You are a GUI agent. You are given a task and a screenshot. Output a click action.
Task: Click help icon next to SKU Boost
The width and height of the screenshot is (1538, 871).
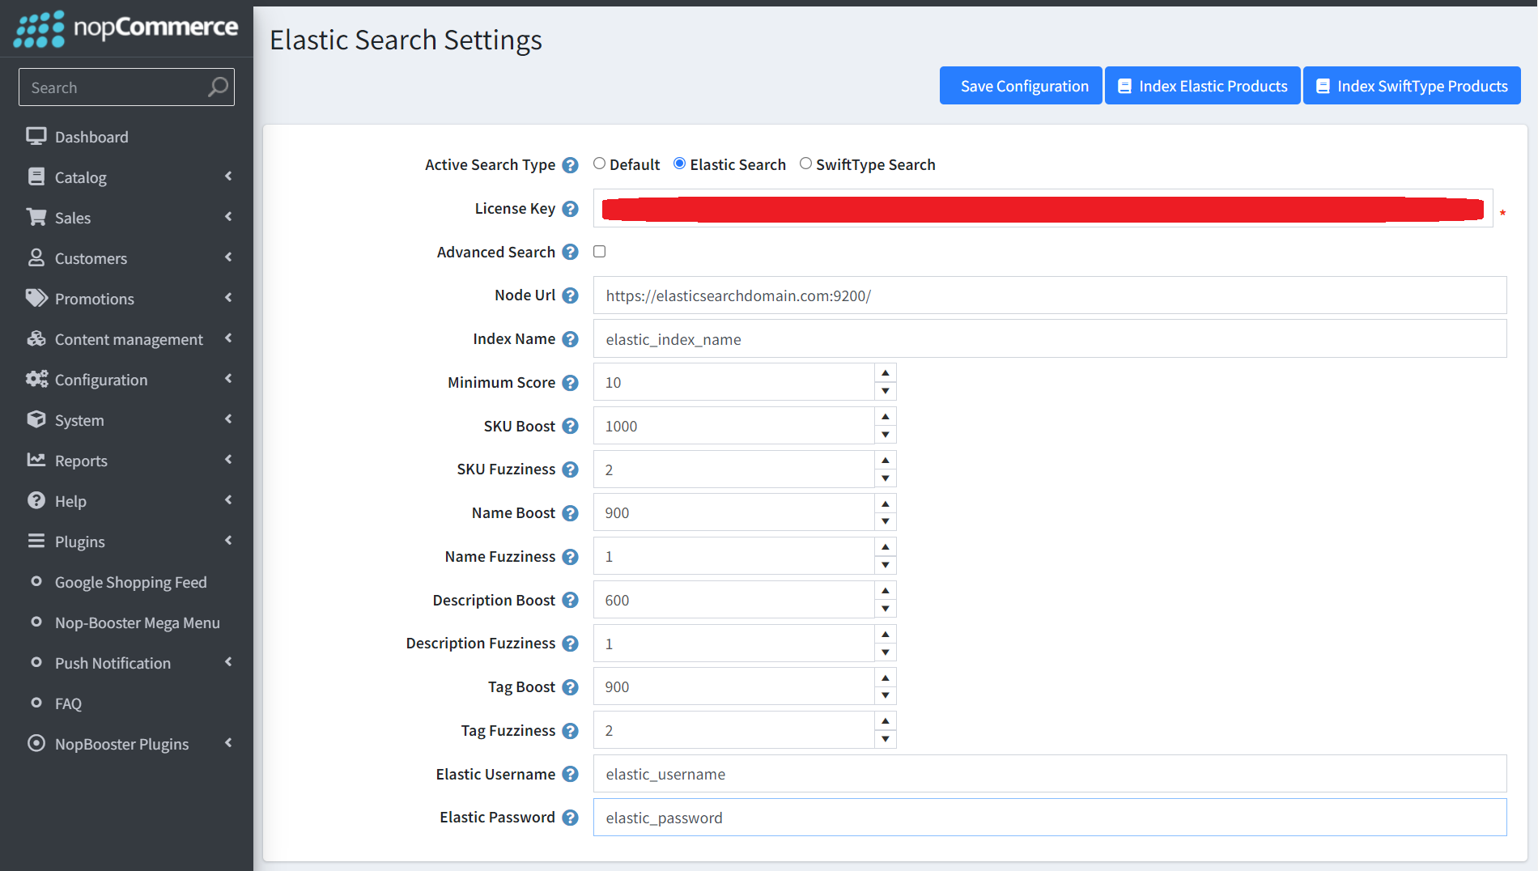point(570,426)
